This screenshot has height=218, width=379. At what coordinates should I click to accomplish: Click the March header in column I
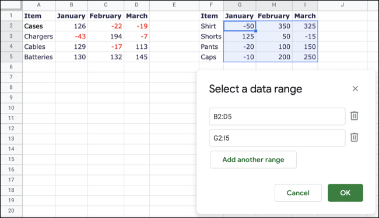coord(305,16)
